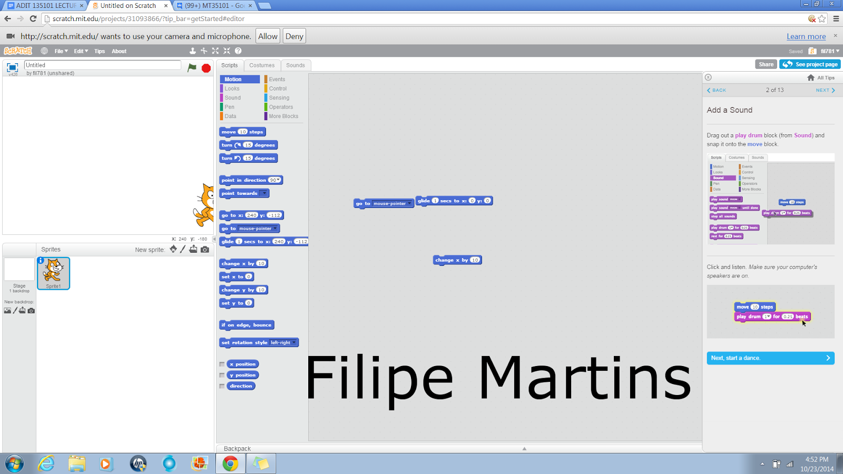Check the x position stage monitor checkbox

222,363
